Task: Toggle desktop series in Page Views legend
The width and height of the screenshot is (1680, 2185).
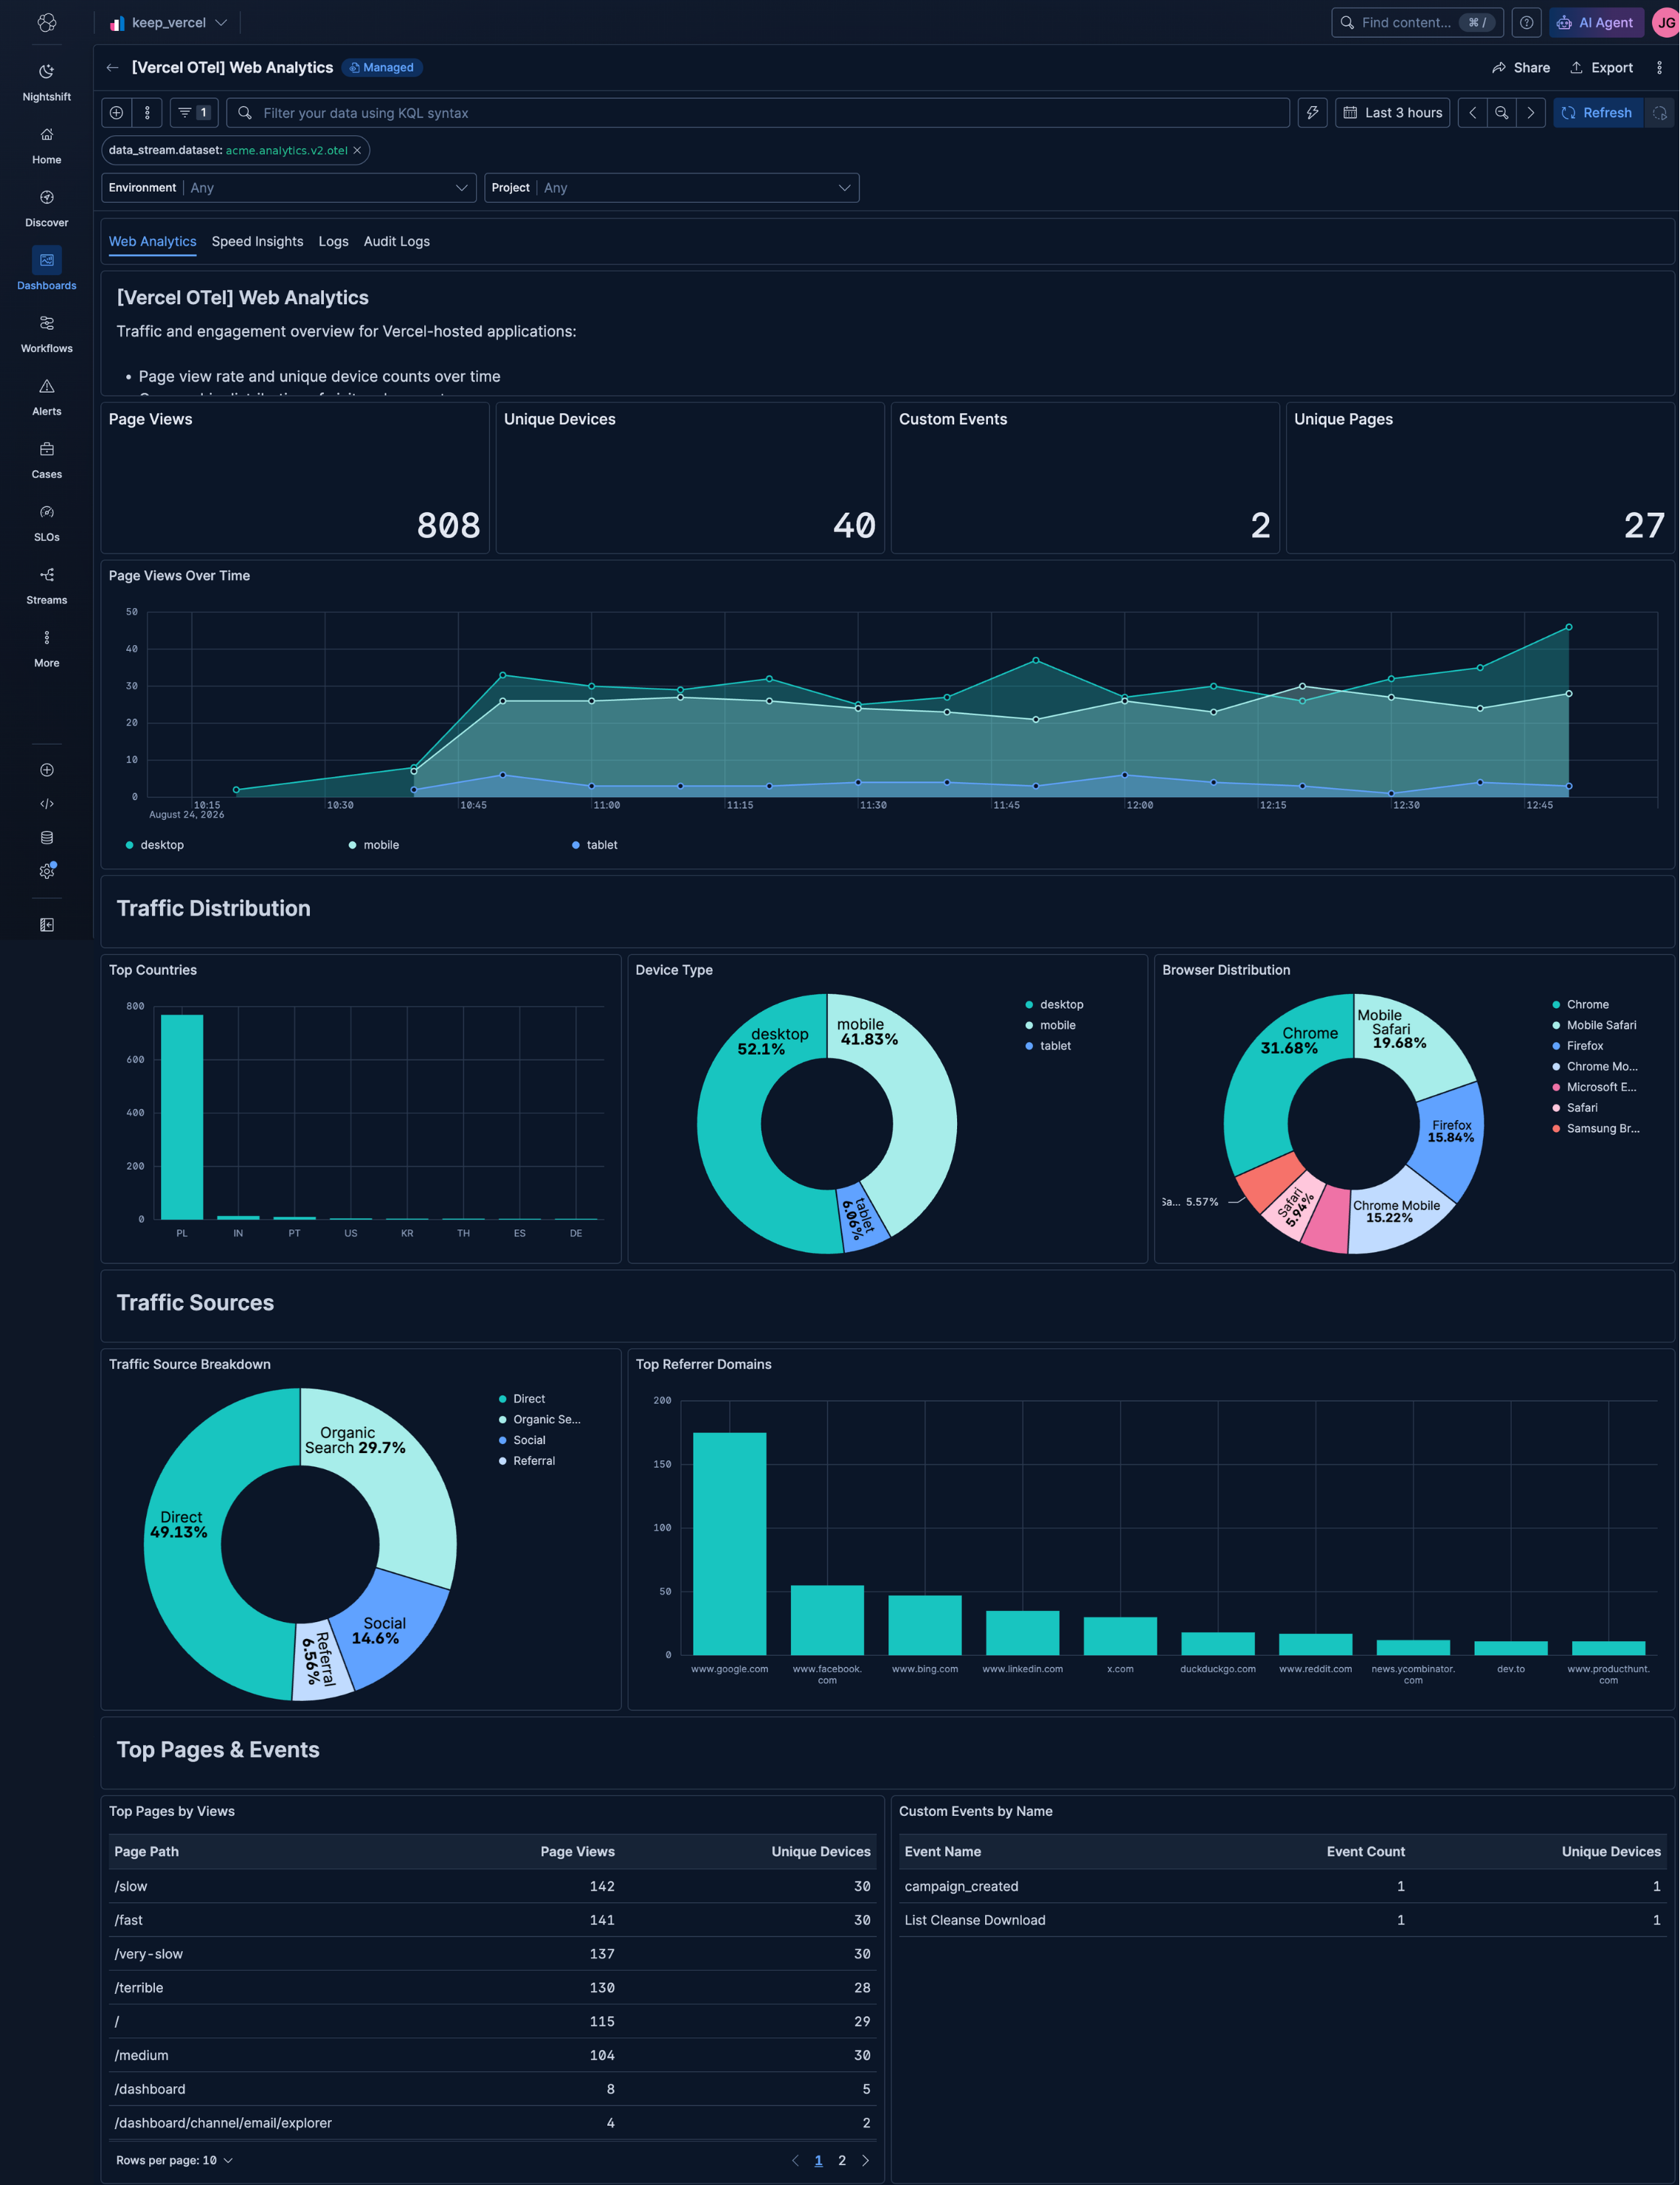Action: pos(155,845)
